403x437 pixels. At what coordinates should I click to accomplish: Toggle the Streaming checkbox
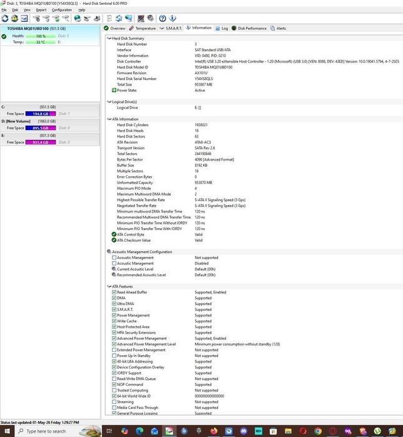click(x=114, y=401)
